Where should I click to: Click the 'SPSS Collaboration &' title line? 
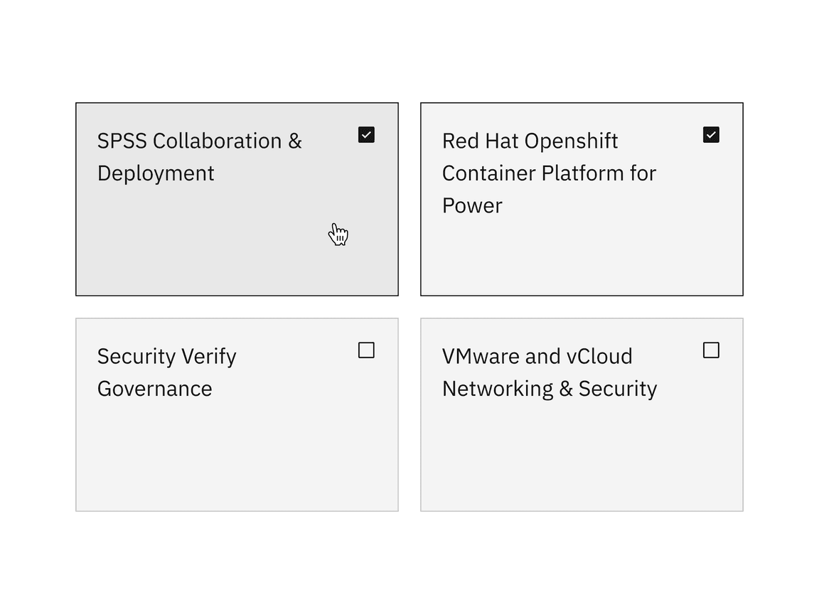point(200,141)
